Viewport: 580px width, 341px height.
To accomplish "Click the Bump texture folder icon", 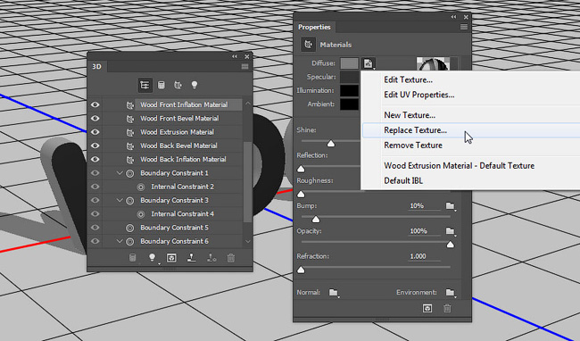I will [450, 206].
